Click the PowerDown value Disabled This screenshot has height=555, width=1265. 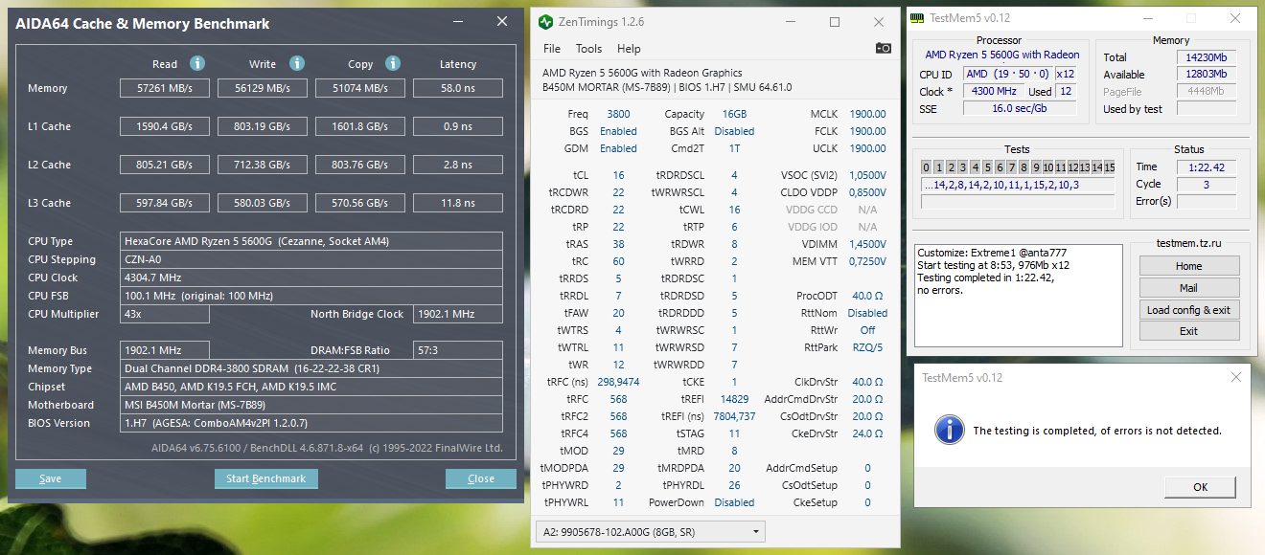[734, 502]
